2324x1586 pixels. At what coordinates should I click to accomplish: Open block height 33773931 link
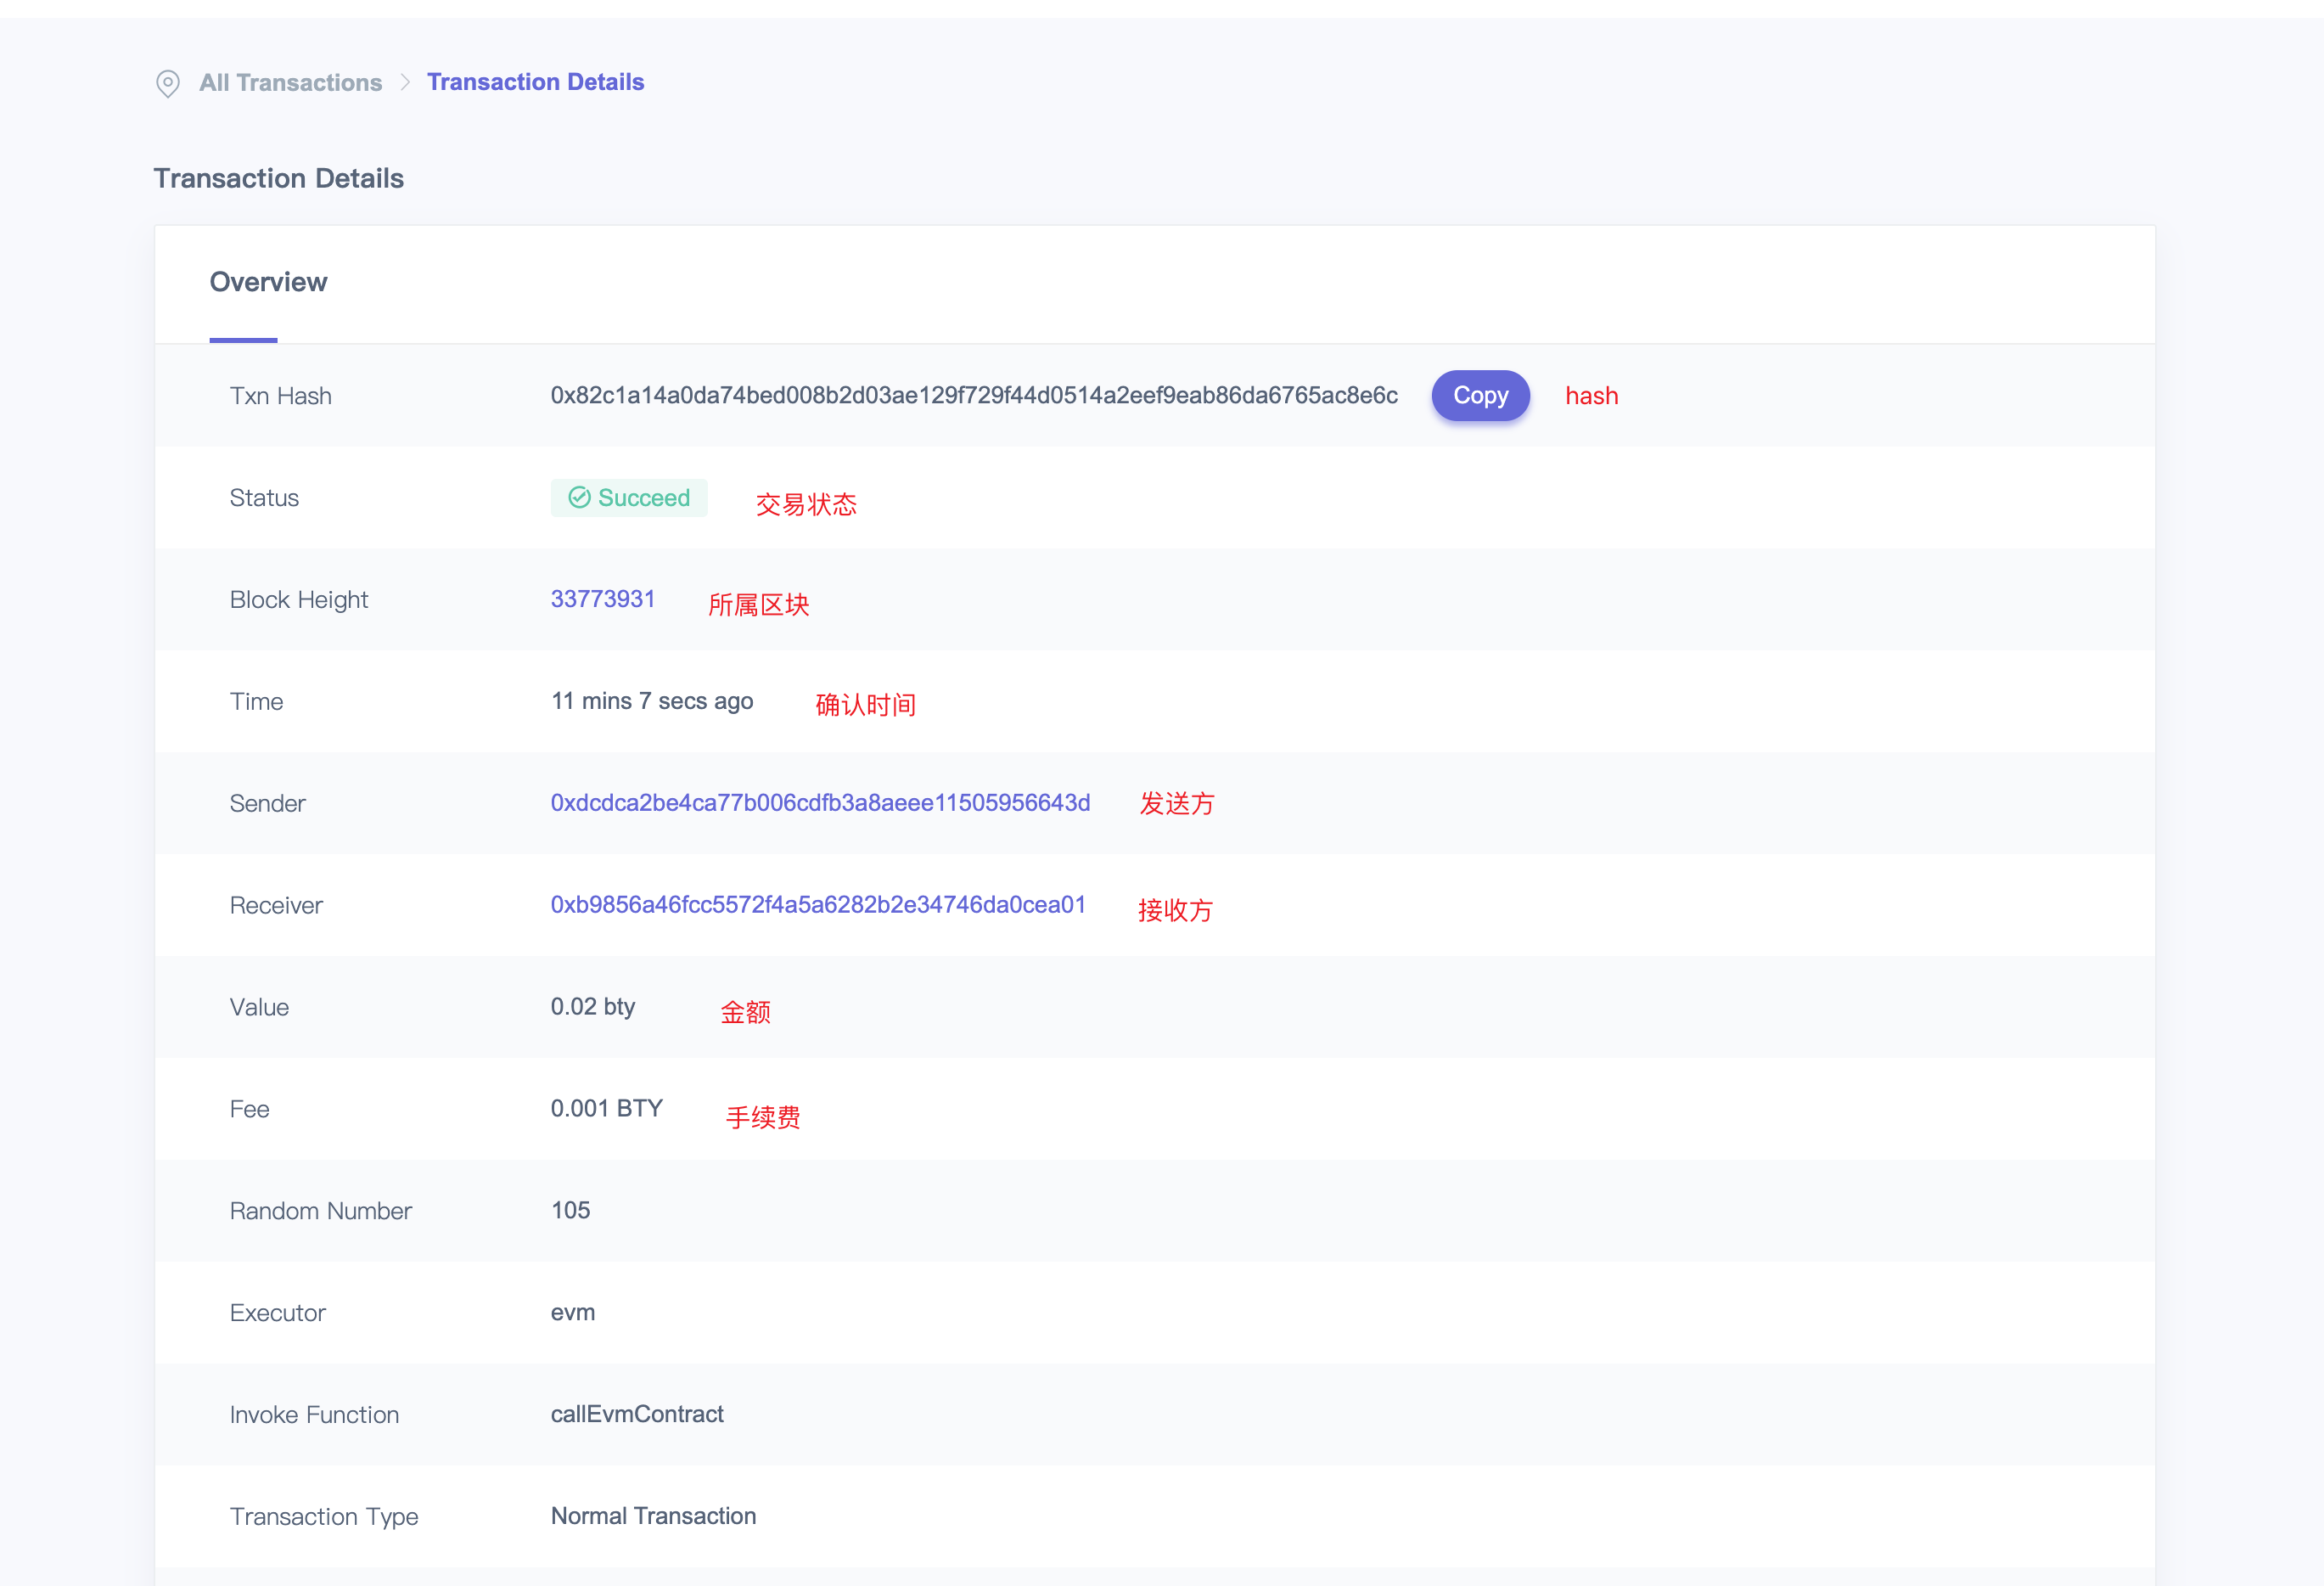point(602,599)
